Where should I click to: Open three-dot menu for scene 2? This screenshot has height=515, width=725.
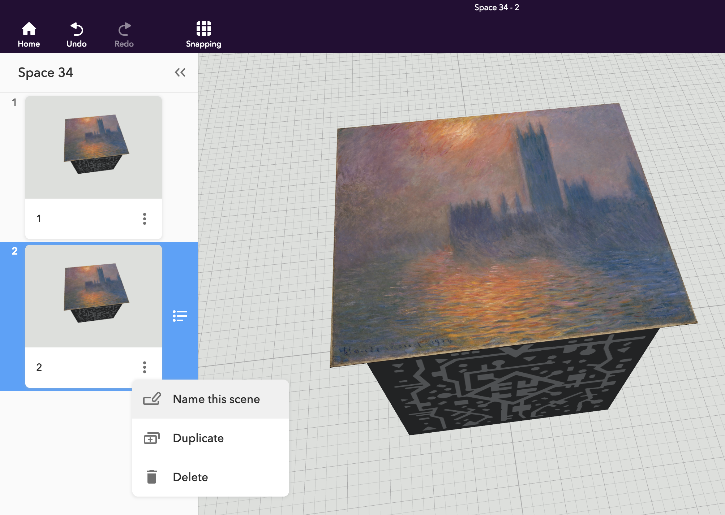click(x=145, y=367)
